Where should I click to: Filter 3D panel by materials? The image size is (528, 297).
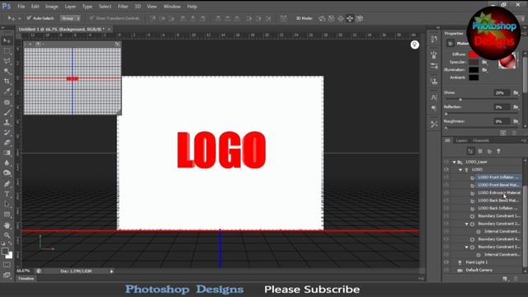pos(489,151)
